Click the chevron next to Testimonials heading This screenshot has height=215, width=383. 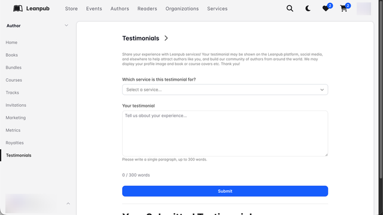[166, 38]
